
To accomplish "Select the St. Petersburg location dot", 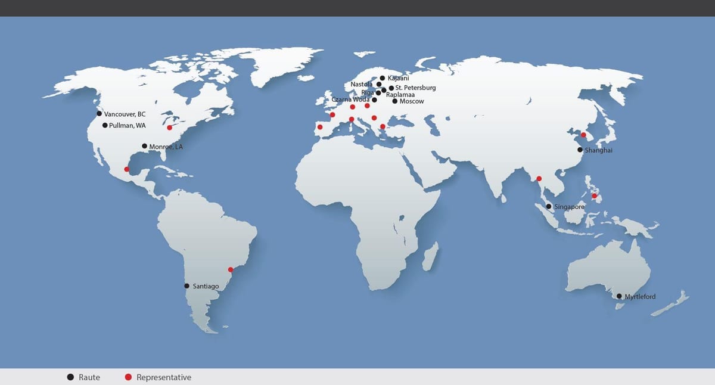I will (391, 88).
